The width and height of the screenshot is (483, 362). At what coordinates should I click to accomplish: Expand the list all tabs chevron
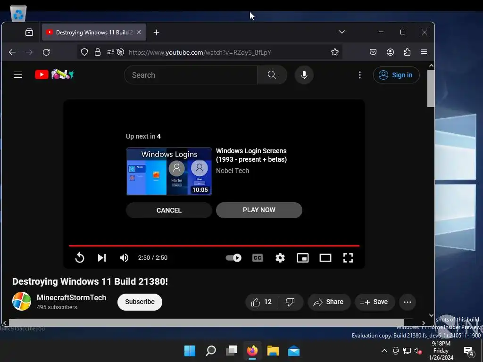(342, 32)
